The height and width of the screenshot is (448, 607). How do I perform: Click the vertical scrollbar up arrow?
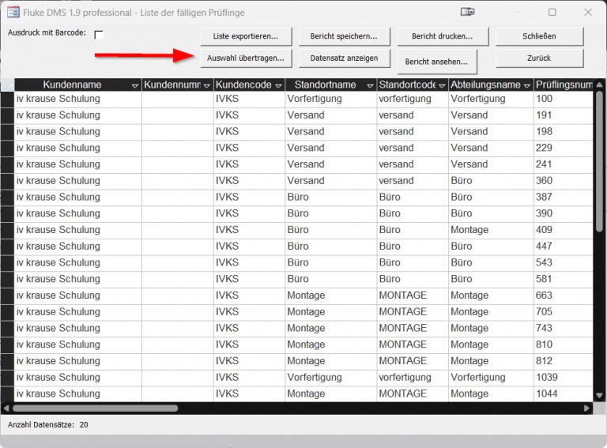point(599,85)
